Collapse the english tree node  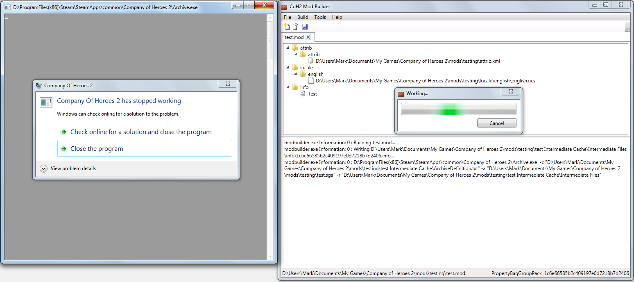(x=295, y=74)
